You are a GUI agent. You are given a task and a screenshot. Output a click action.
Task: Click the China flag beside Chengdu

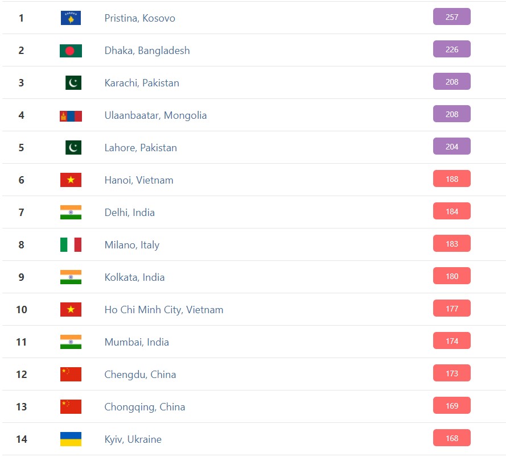tap(71, 375)
